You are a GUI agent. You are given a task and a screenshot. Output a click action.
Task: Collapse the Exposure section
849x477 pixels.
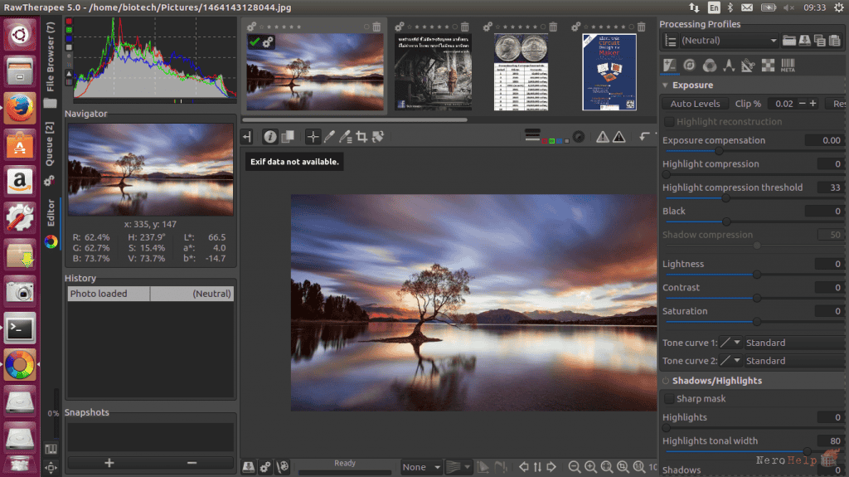point(666,85)
